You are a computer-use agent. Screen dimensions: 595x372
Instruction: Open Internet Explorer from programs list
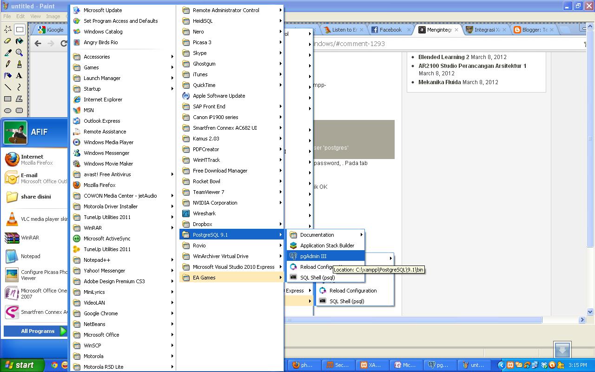123,100
